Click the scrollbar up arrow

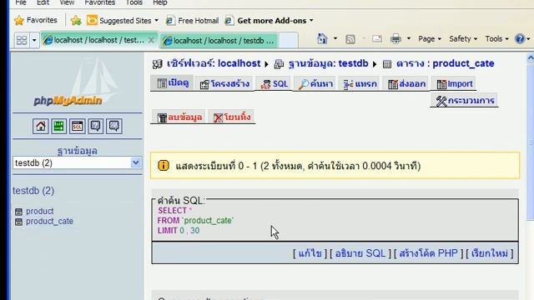tap(531, 58)
